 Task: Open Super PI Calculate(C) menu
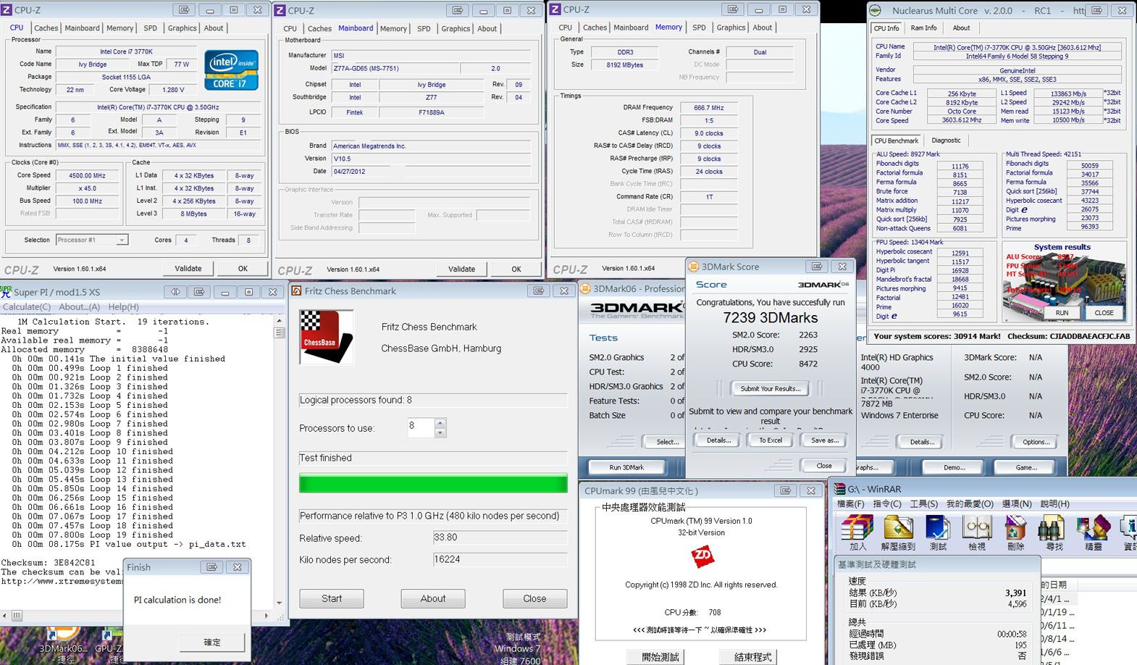coord(27,307)
